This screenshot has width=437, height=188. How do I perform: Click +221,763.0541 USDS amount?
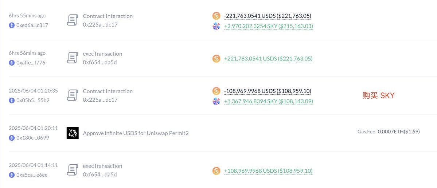pyautogui.click(x=268, y=59)
